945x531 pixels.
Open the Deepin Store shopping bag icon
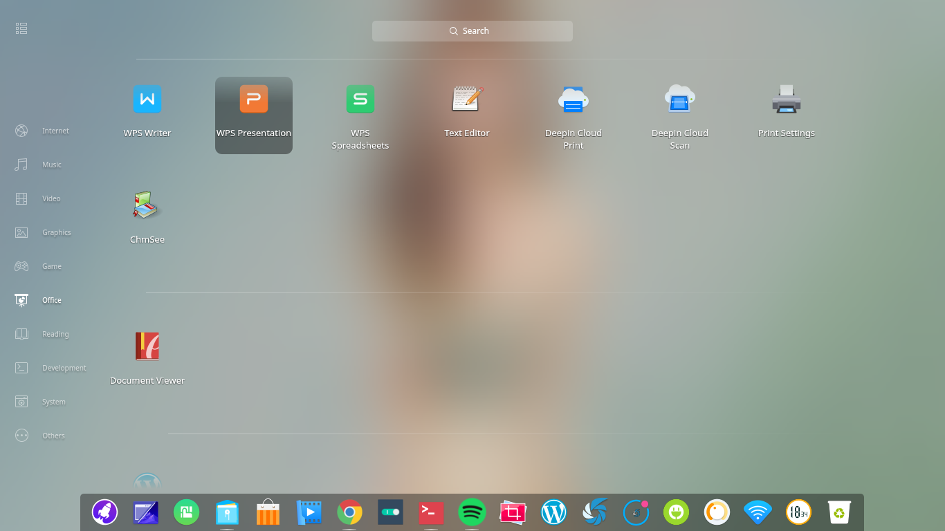pos(268,513)
